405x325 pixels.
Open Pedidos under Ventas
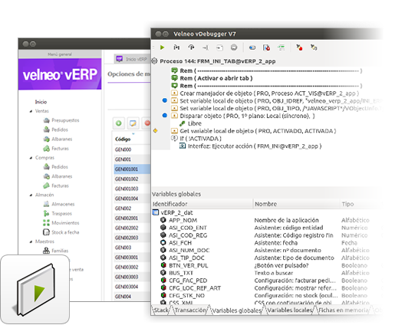[x=60, y=130]
